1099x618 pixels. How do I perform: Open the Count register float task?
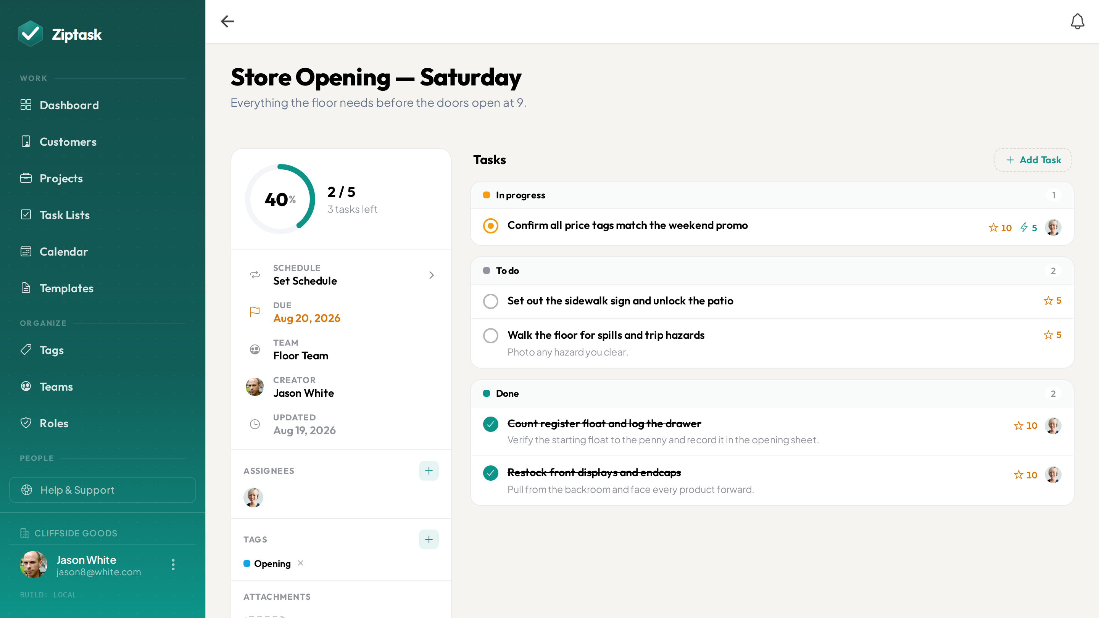tap(604, 423)
